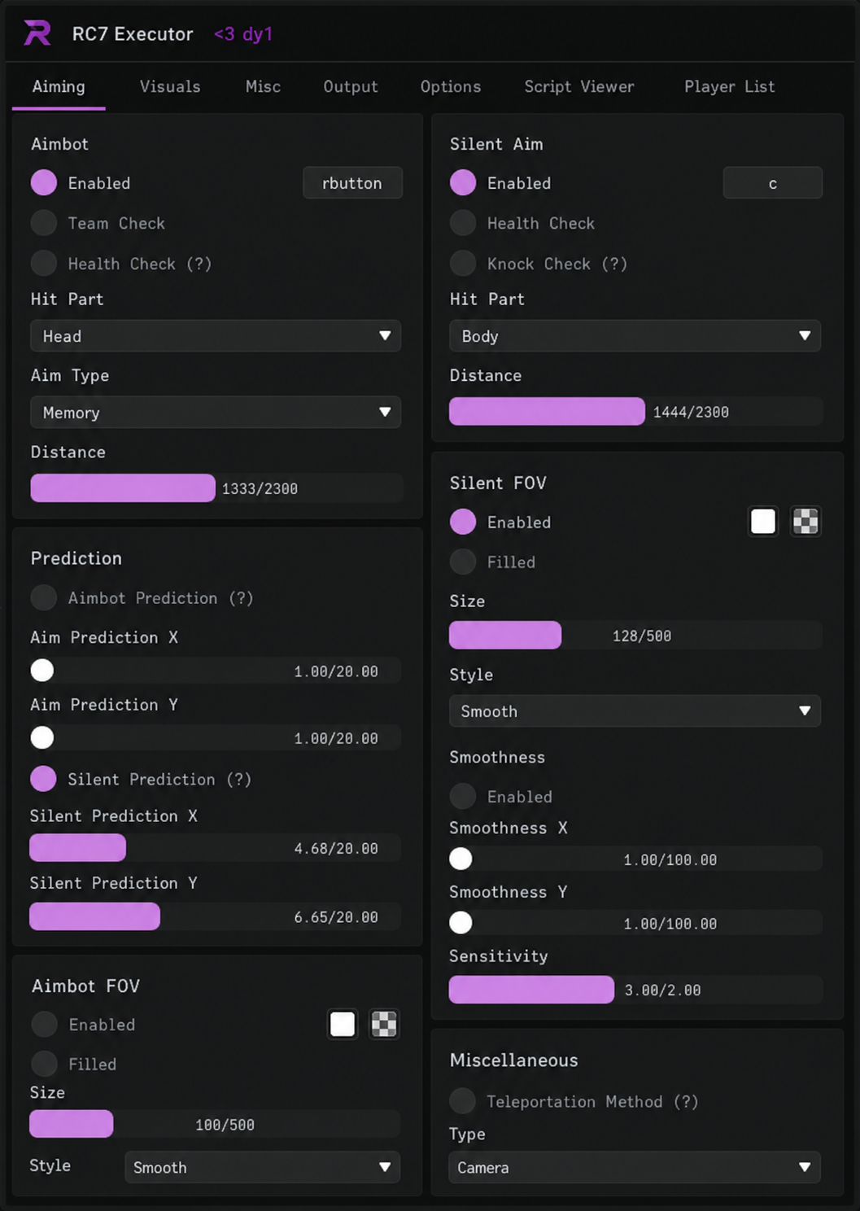Open the Script Viewer tab
Viewport: 860px width, 1211px height.
pyautogui.click(x=579, y=87)
